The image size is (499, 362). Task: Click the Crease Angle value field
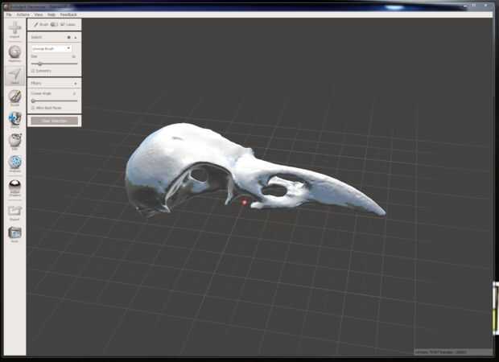74,93
